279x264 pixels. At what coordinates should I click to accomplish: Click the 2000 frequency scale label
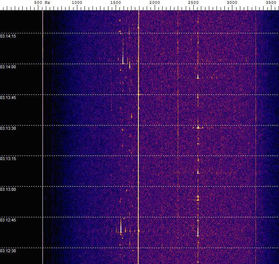click(155, 3)
